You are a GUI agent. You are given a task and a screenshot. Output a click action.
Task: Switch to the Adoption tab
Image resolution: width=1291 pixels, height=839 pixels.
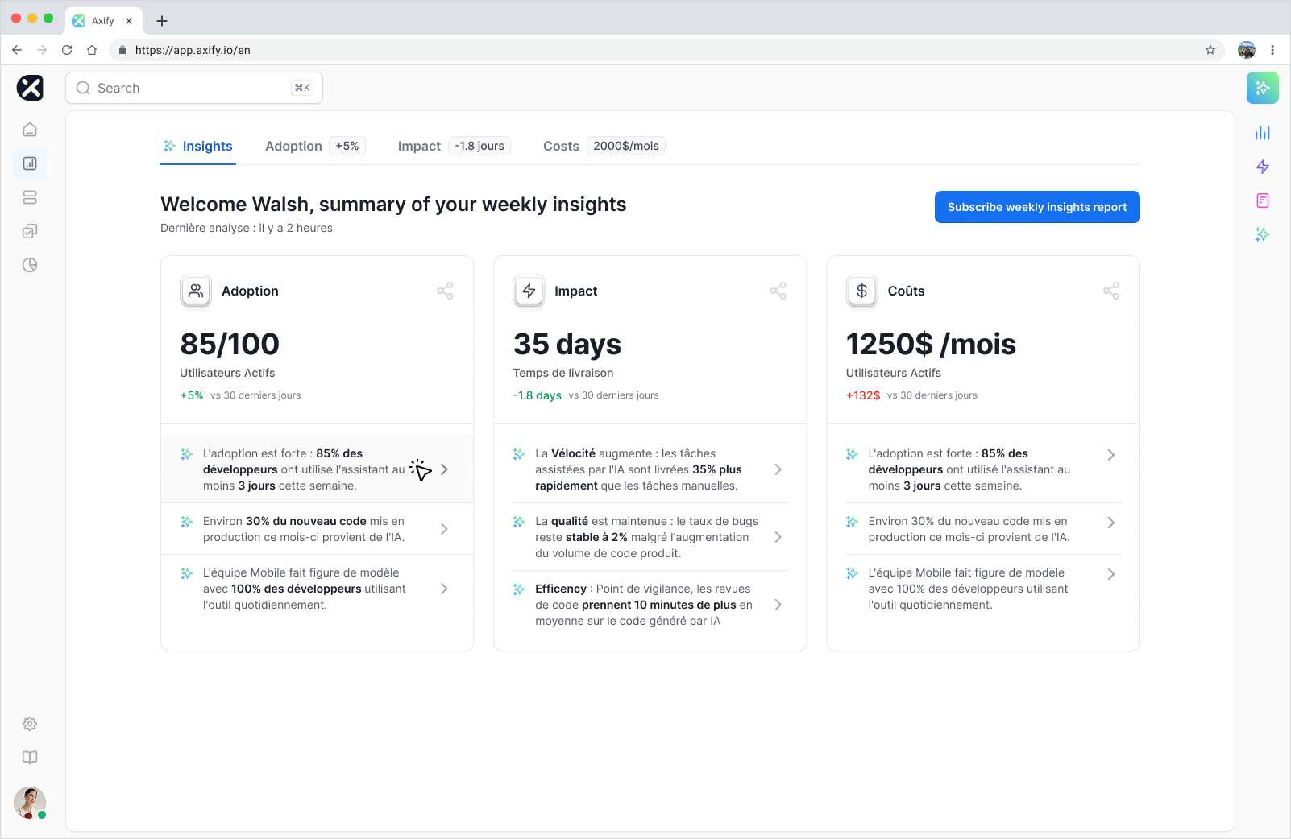293,146
